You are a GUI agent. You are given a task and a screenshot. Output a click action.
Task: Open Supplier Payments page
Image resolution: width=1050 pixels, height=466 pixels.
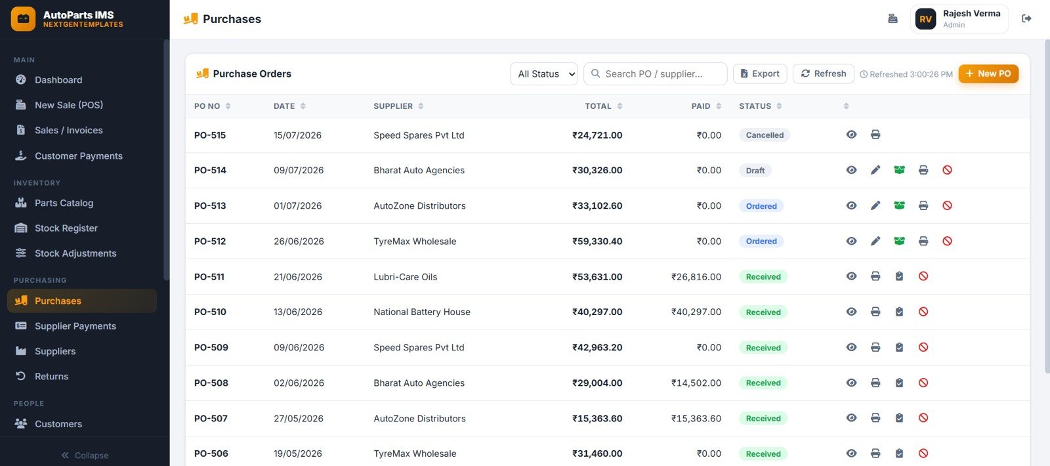coord(82,326)
